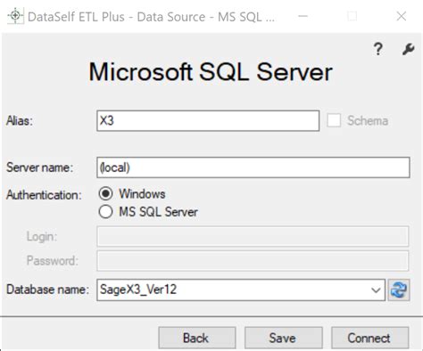Expand the Database name dropdown arrow

click(376, 290)
